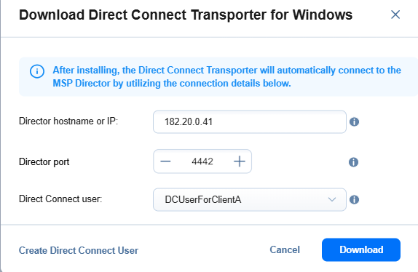
Task: Click the 'Direct Connect user:' label
Action: pos(60,199)
